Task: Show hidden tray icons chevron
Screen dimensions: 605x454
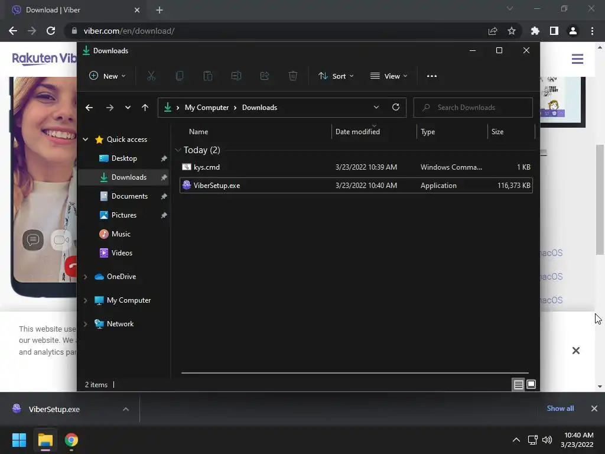Action: pos(516,440)
